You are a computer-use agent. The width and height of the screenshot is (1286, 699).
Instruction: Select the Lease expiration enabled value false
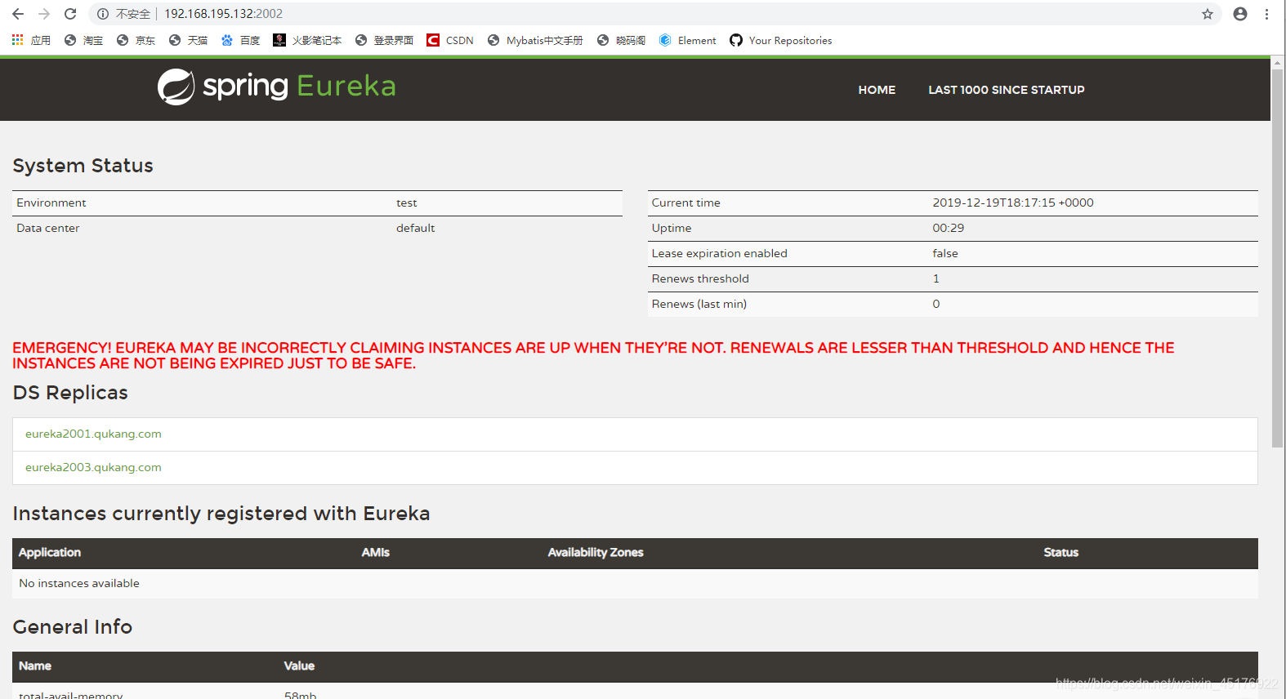(945, 253)
